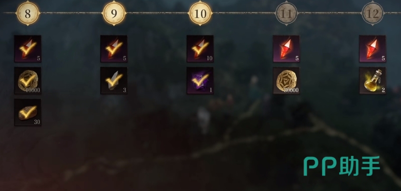Click the progress line between levels 11 and 12
Viewport: 401px width, 191px height.
click(330, 13)
